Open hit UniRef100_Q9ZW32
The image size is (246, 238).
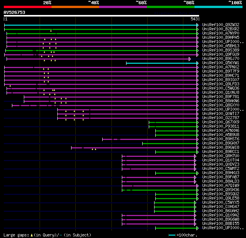coord(221,25)
